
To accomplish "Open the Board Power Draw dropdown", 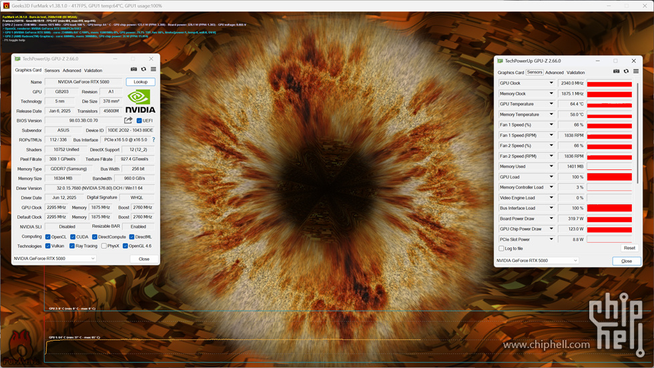I will pyautogui.click(x=551, y=219).
